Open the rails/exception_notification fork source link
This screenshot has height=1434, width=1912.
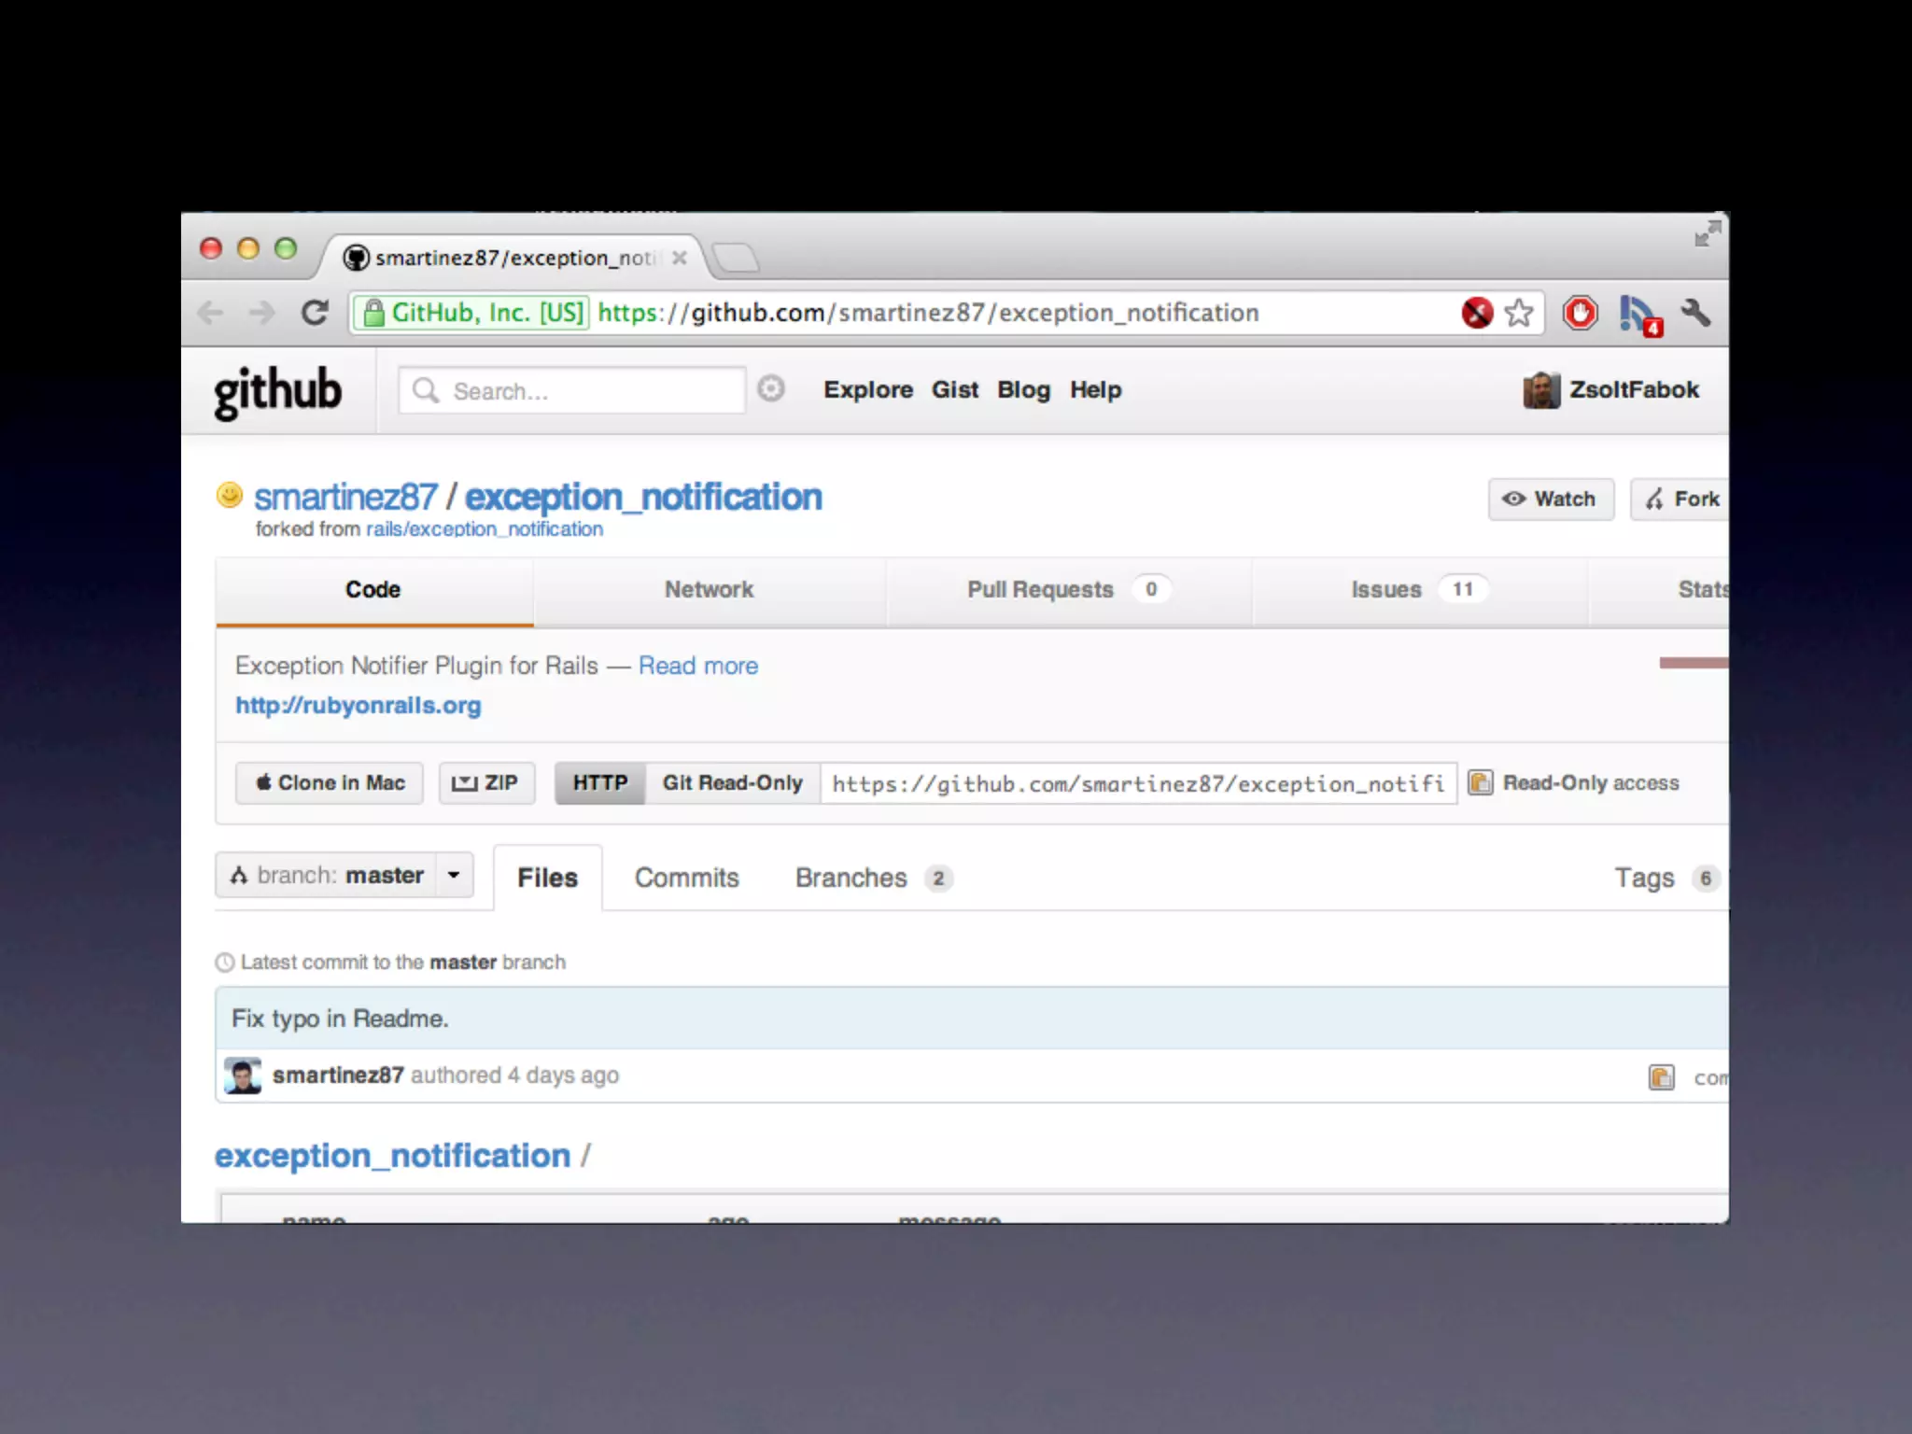point(484,529)
